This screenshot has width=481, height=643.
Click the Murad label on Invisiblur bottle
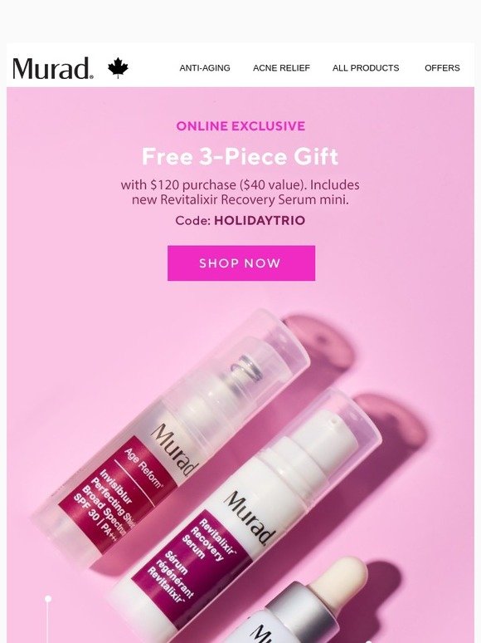175,450
